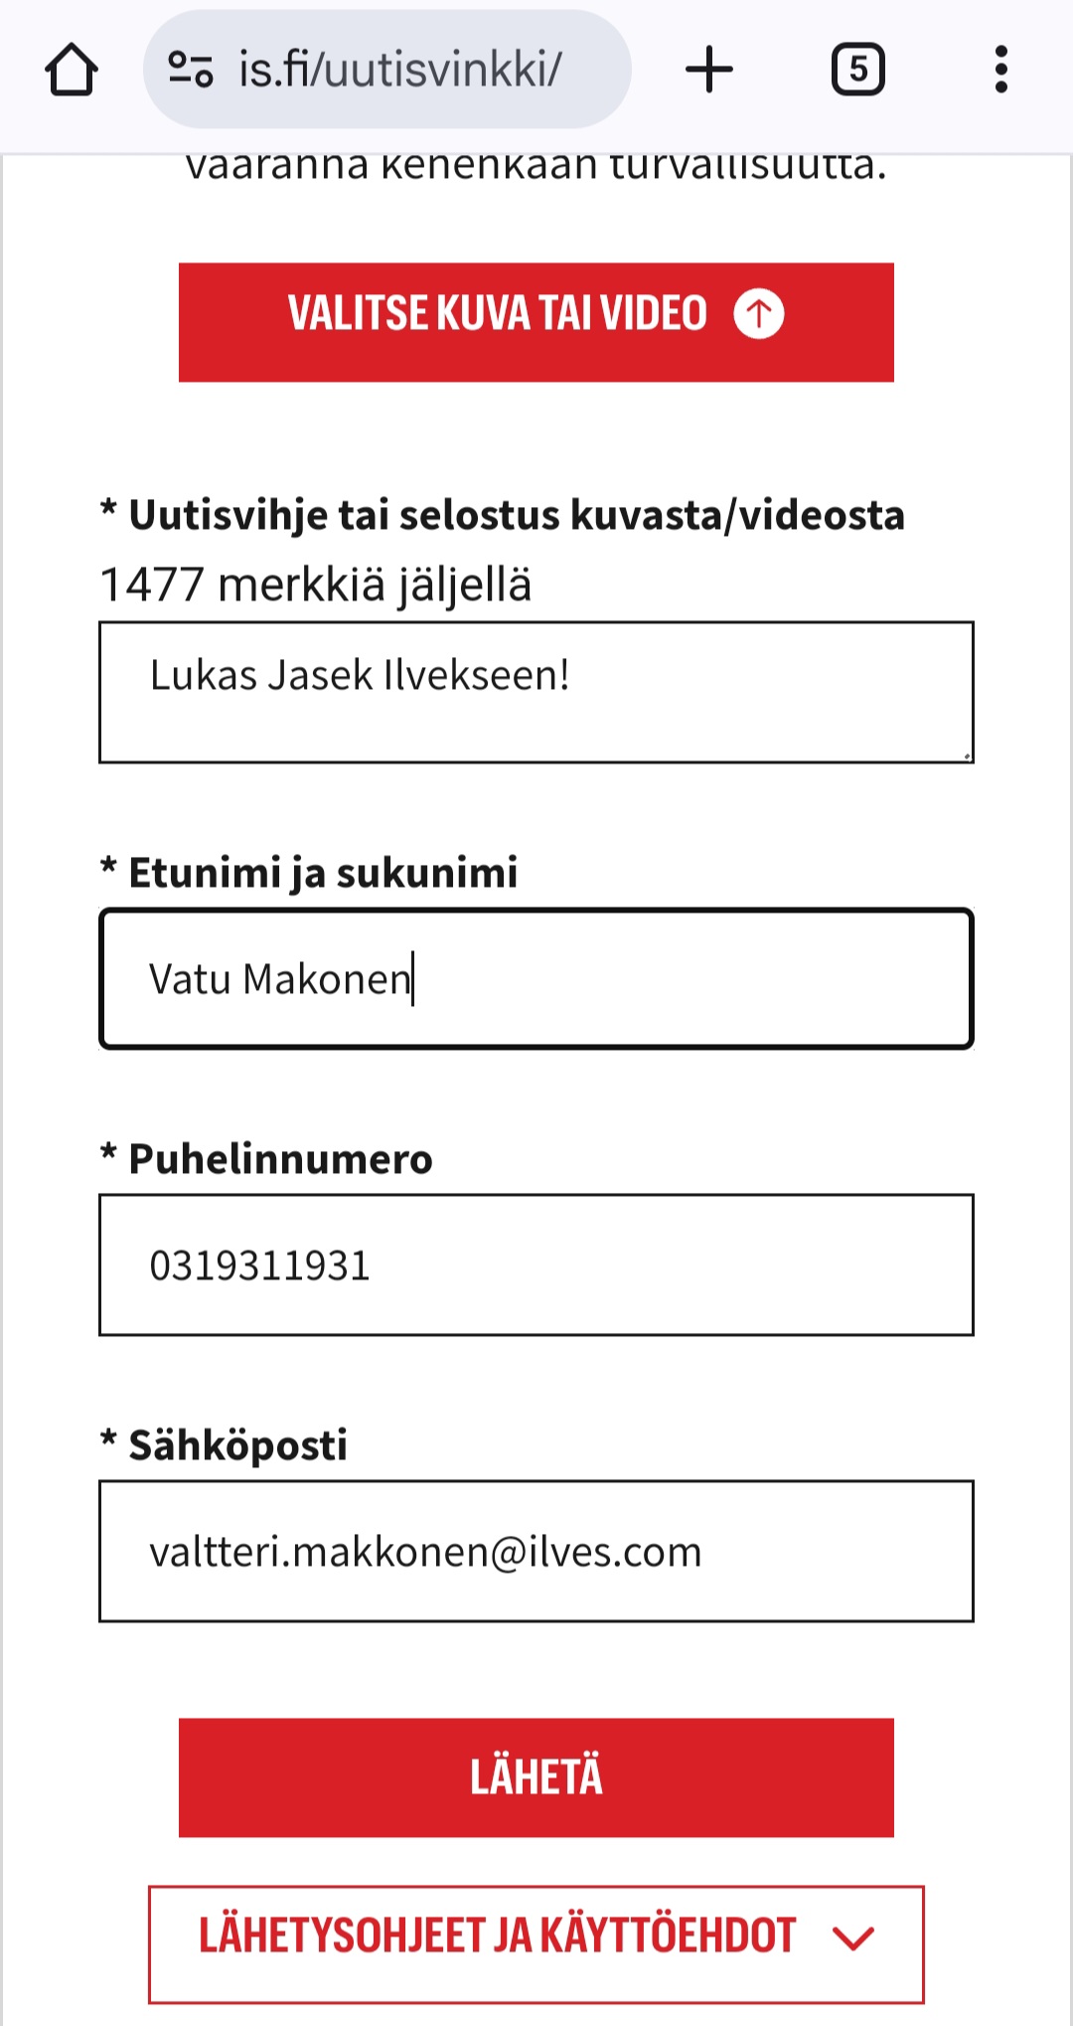Tap the Valitse kuva tai video button
The width and height of the screenshot is (1073, 2026).
(536, 322)
